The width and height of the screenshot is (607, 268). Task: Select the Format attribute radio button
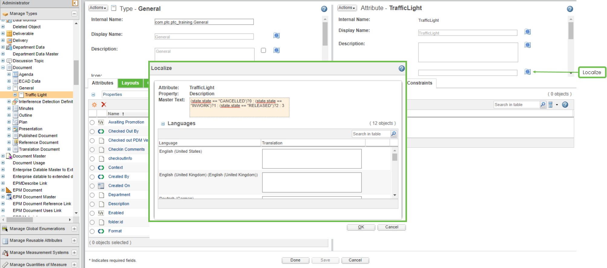(92, 231)
